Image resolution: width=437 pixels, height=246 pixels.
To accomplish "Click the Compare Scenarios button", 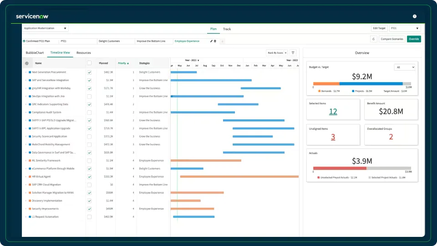I will (392, 39).
